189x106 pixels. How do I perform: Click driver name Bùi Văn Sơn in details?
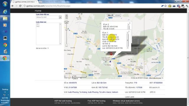point(102,83)
